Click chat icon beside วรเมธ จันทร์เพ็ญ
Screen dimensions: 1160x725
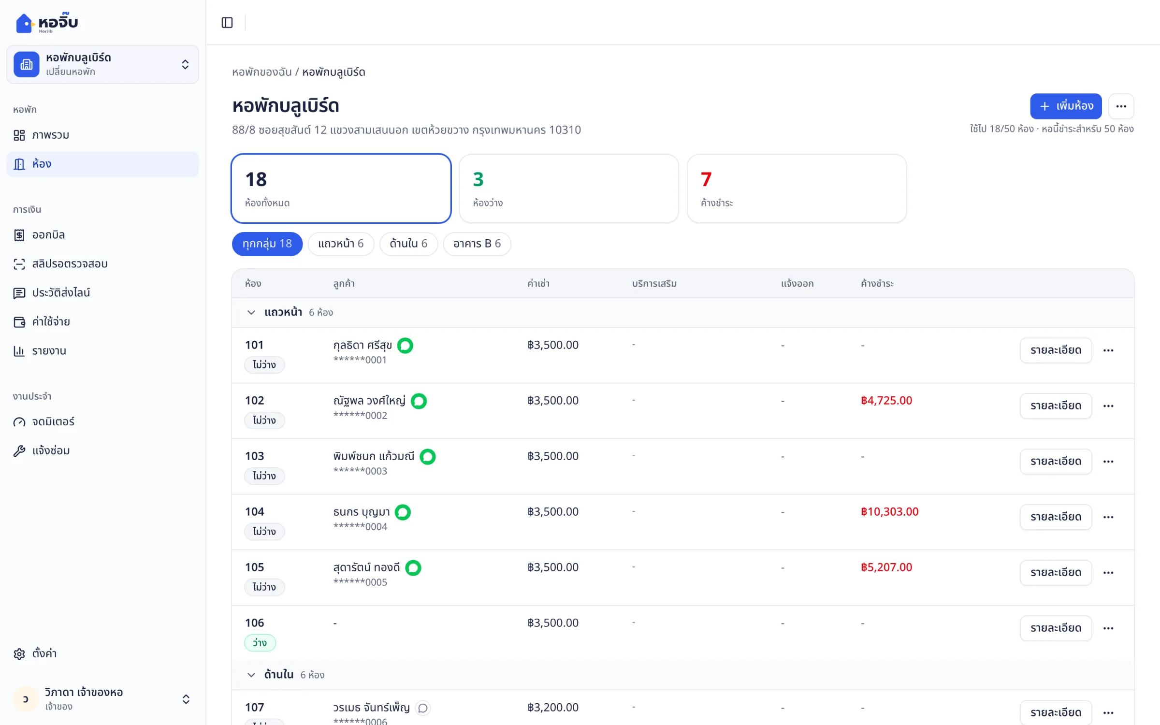click(422, 708)
